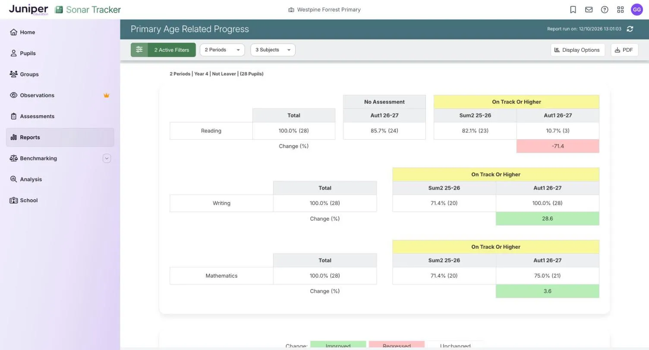Click the 85.7% (24) No Assessment cell
This screenshot has height=350, width=649.
coord(384,131)
